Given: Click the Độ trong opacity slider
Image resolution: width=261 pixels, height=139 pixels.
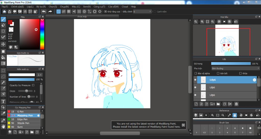Looking at the screenshot, I should 231,64.
